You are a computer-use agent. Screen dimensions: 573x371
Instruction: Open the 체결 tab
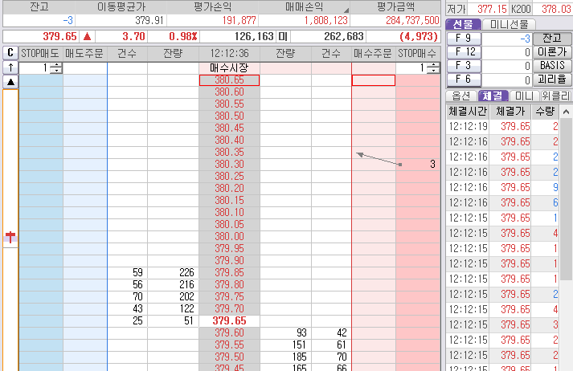pyautogui.click(x=493, y=96)
